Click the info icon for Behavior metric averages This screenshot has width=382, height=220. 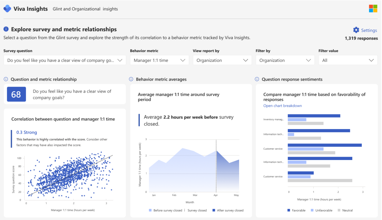click(x=131, y=79)
